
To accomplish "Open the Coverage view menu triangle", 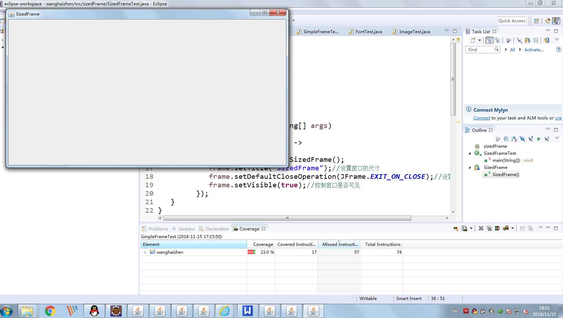I will click(x=540, y=228).
